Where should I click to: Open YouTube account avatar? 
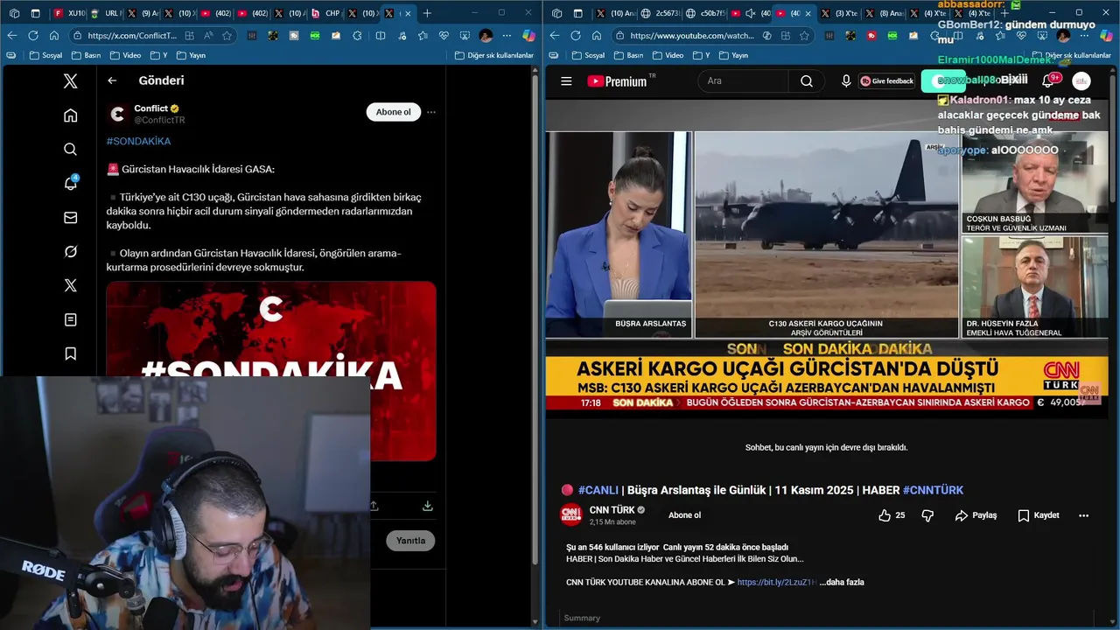point(1081,81)
